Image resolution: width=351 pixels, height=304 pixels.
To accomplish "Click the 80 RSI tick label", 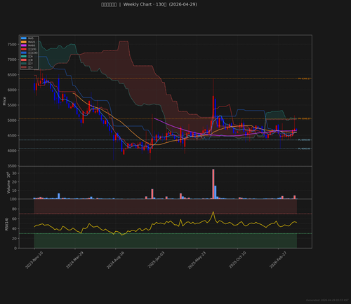I will coord(14,209).
